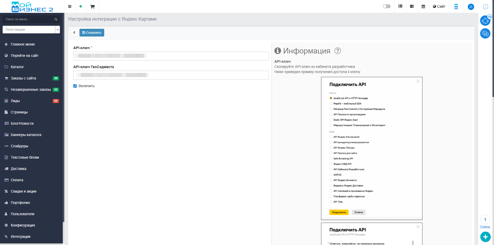Open the chat messages bubble icon
This screenshot has width=494, height=245.
click(x=485, y=33)
